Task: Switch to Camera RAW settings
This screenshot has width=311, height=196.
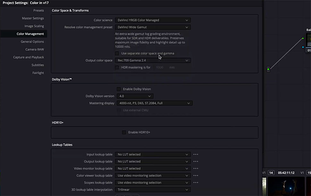Action: (x=35, y=50)
